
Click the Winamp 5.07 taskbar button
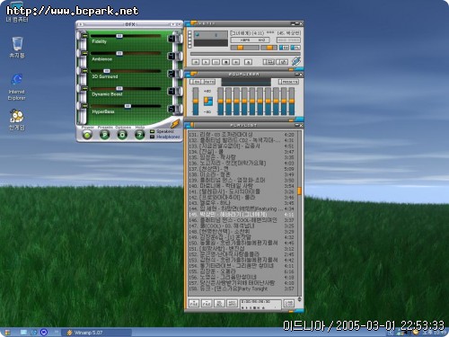96,333
